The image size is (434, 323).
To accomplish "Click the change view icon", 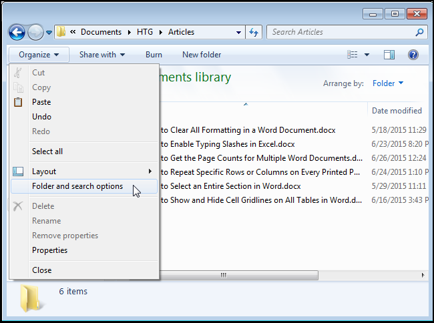I will click(353, 55).
